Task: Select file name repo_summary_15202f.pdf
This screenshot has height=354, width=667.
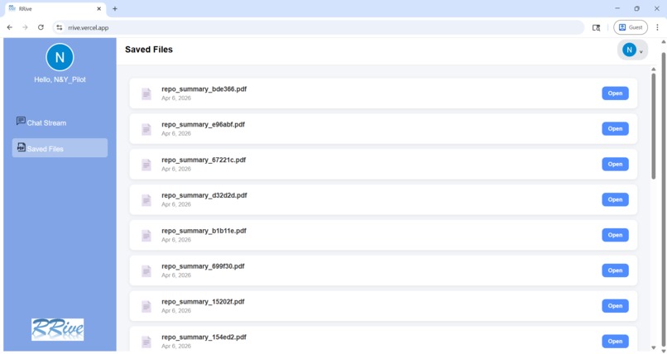Action: [203, 302]
